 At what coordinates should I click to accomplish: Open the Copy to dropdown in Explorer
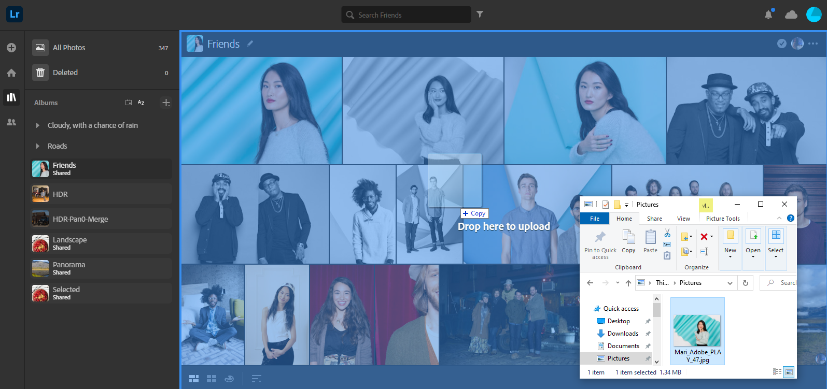686,251
